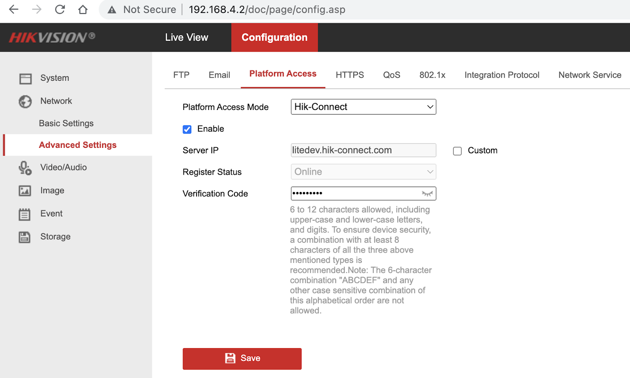
Task: Click the Storage disk icon
Action: point(24,237)
